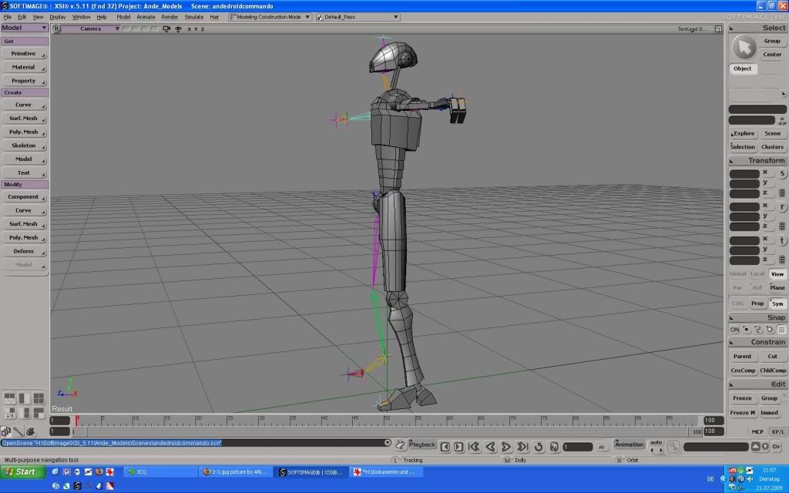
Task: Open the Camera view dropdown
Action: [x=91, y=29]
